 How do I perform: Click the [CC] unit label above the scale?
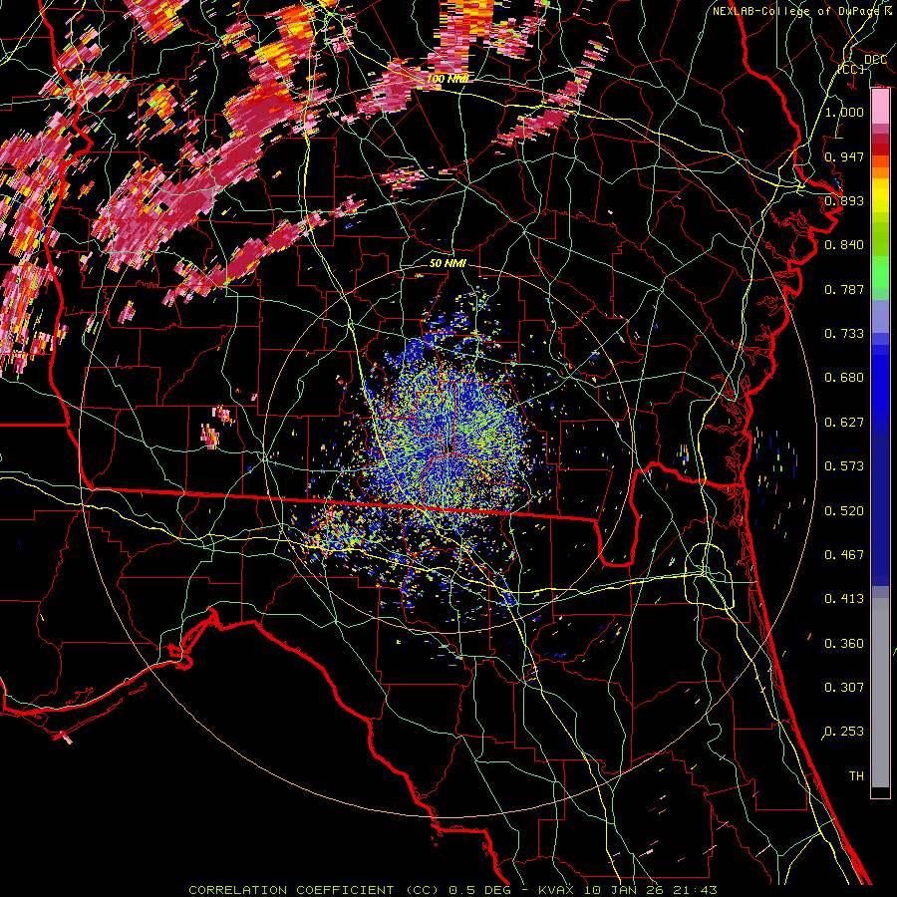[x=850, y=69]
